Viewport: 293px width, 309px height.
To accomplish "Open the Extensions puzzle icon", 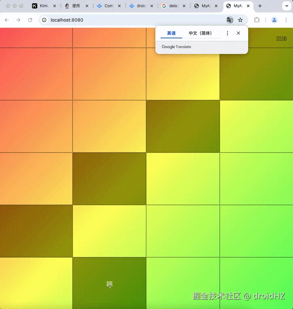I will [x=257, y=20].
